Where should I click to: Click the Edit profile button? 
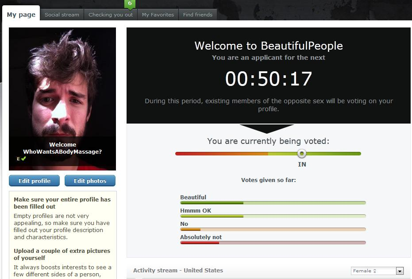tap(35, 181)
